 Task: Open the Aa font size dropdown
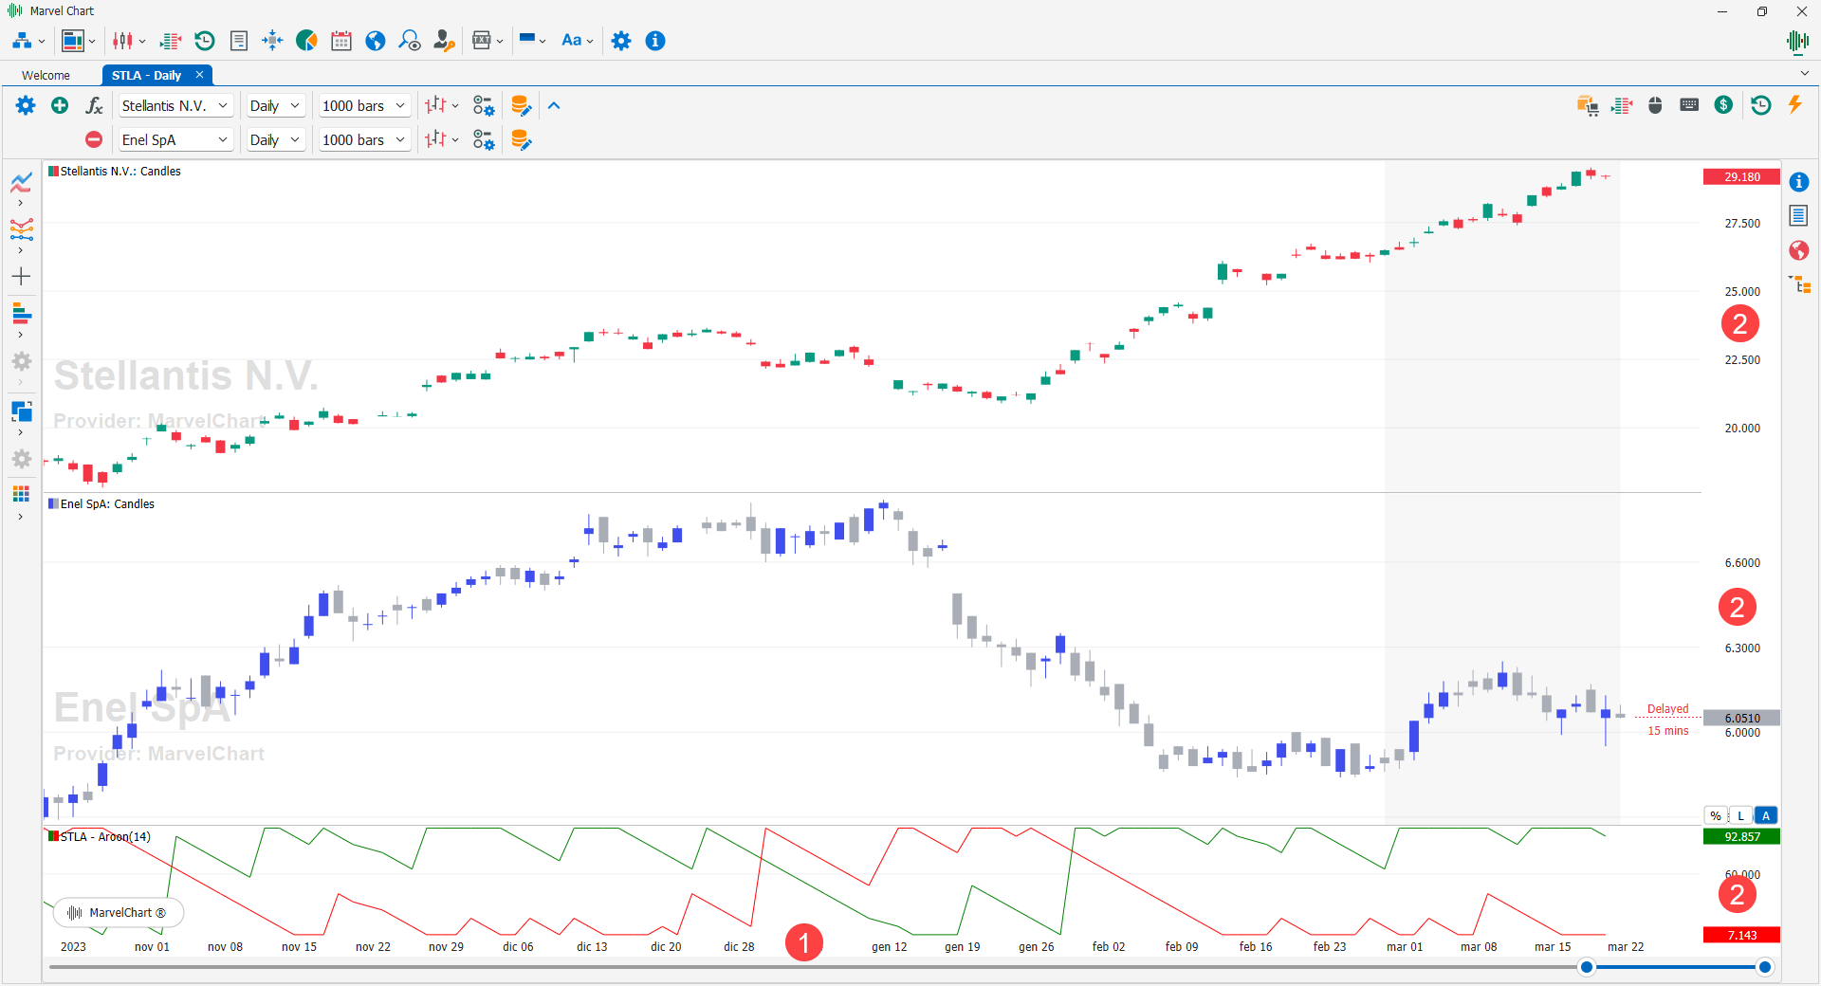pyautogui.click(x=577, y=41)
